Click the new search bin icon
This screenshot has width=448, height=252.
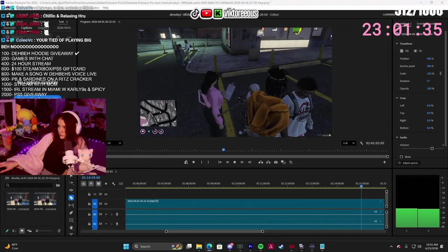(58, 185)
